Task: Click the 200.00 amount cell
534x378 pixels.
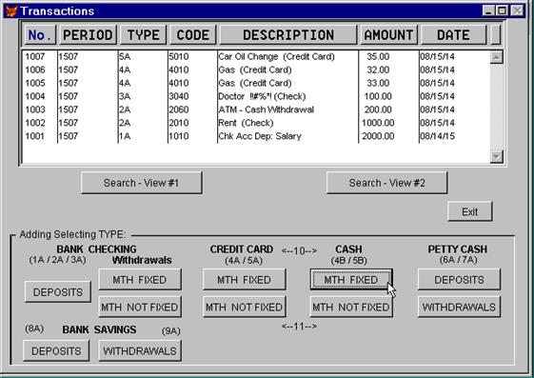Action: (378, 109)
